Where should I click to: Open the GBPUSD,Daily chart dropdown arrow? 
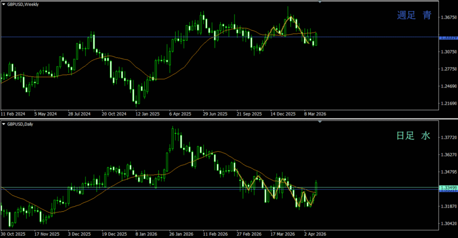click(x=4, y=124)
